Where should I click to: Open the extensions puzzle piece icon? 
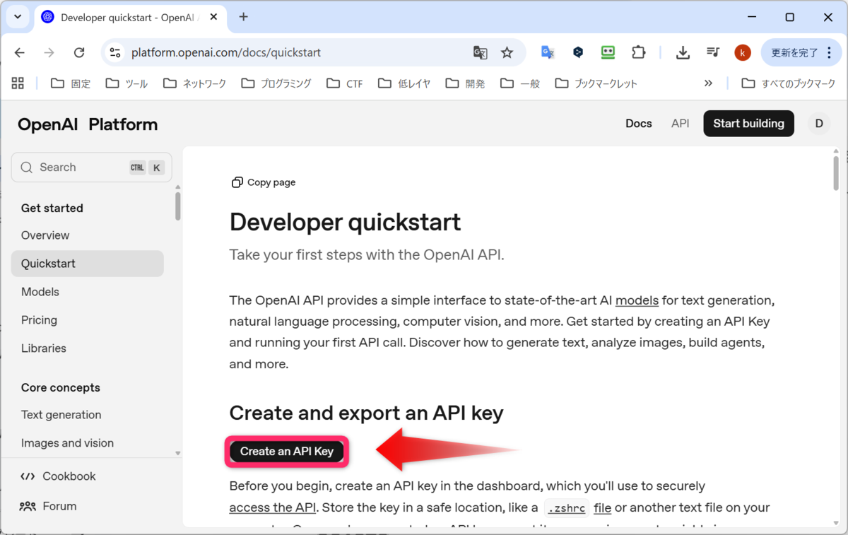[x=638, y=52]
